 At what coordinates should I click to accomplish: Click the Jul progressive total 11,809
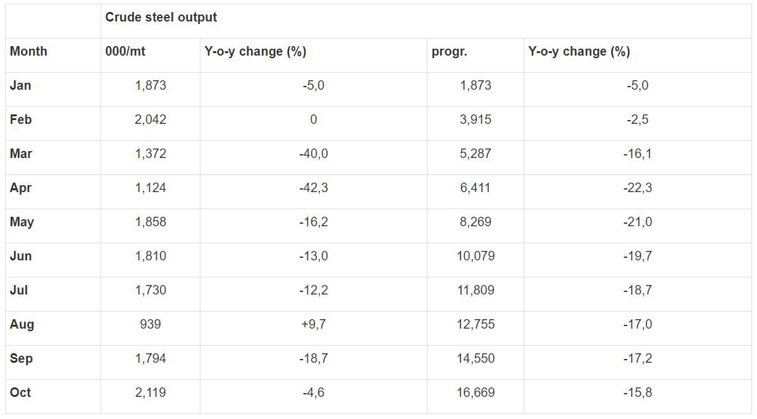[476, 290]
